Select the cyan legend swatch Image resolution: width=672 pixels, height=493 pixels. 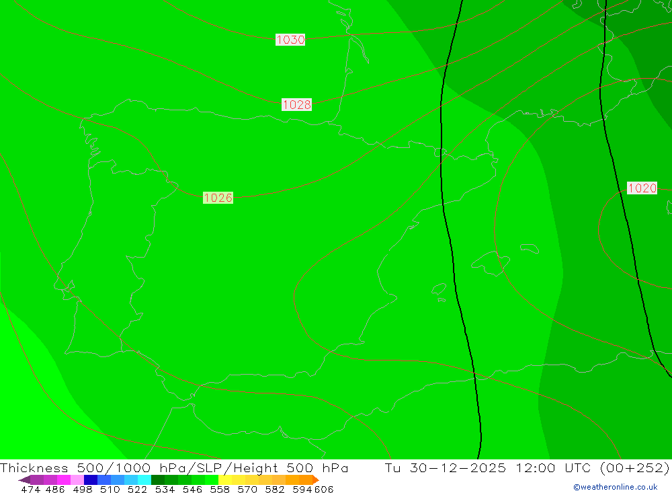(144, 480)
